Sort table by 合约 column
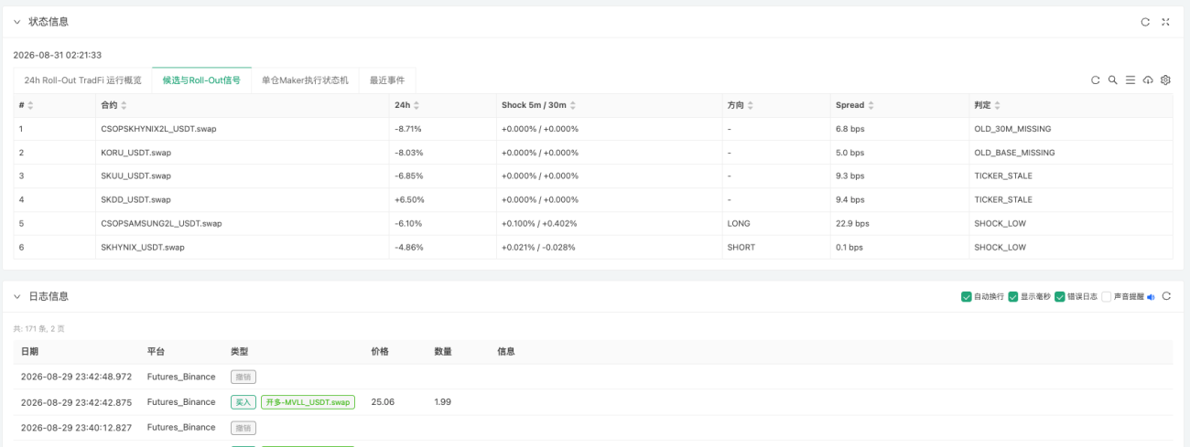 [x=124, y=105]
